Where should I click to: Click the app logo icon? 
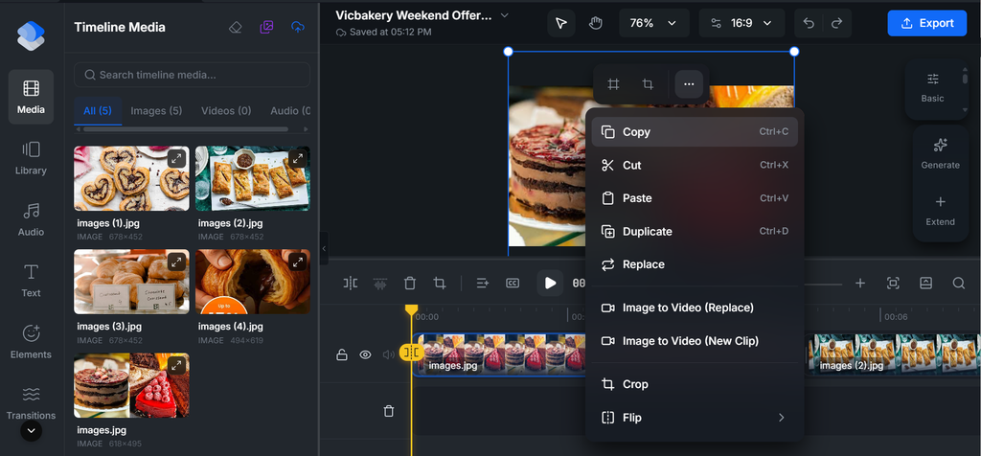pyautogui.click(x=31, y=35)
